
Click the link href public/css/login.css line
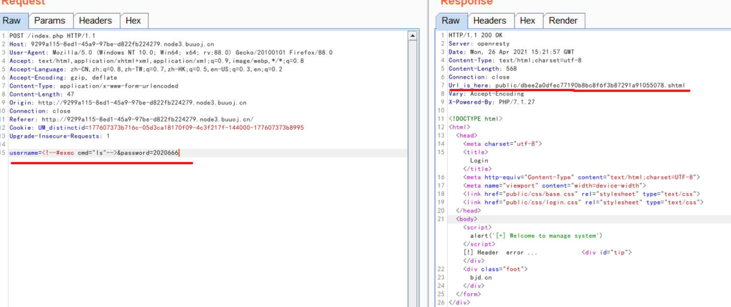click(583, 202)
